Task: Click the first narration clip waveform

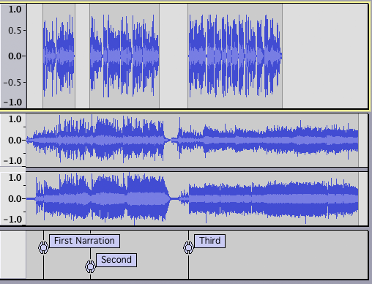Action: click(x=59, y=56)
